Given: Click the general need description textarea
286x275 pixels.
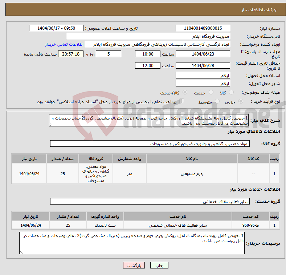Looking at the screenshot, I should coord(149,120).
